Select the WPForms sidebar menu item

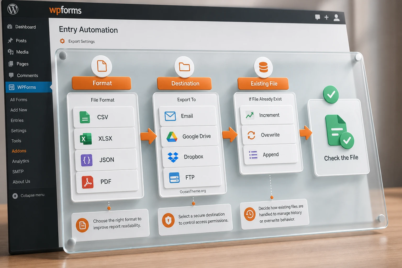(29, 87)
